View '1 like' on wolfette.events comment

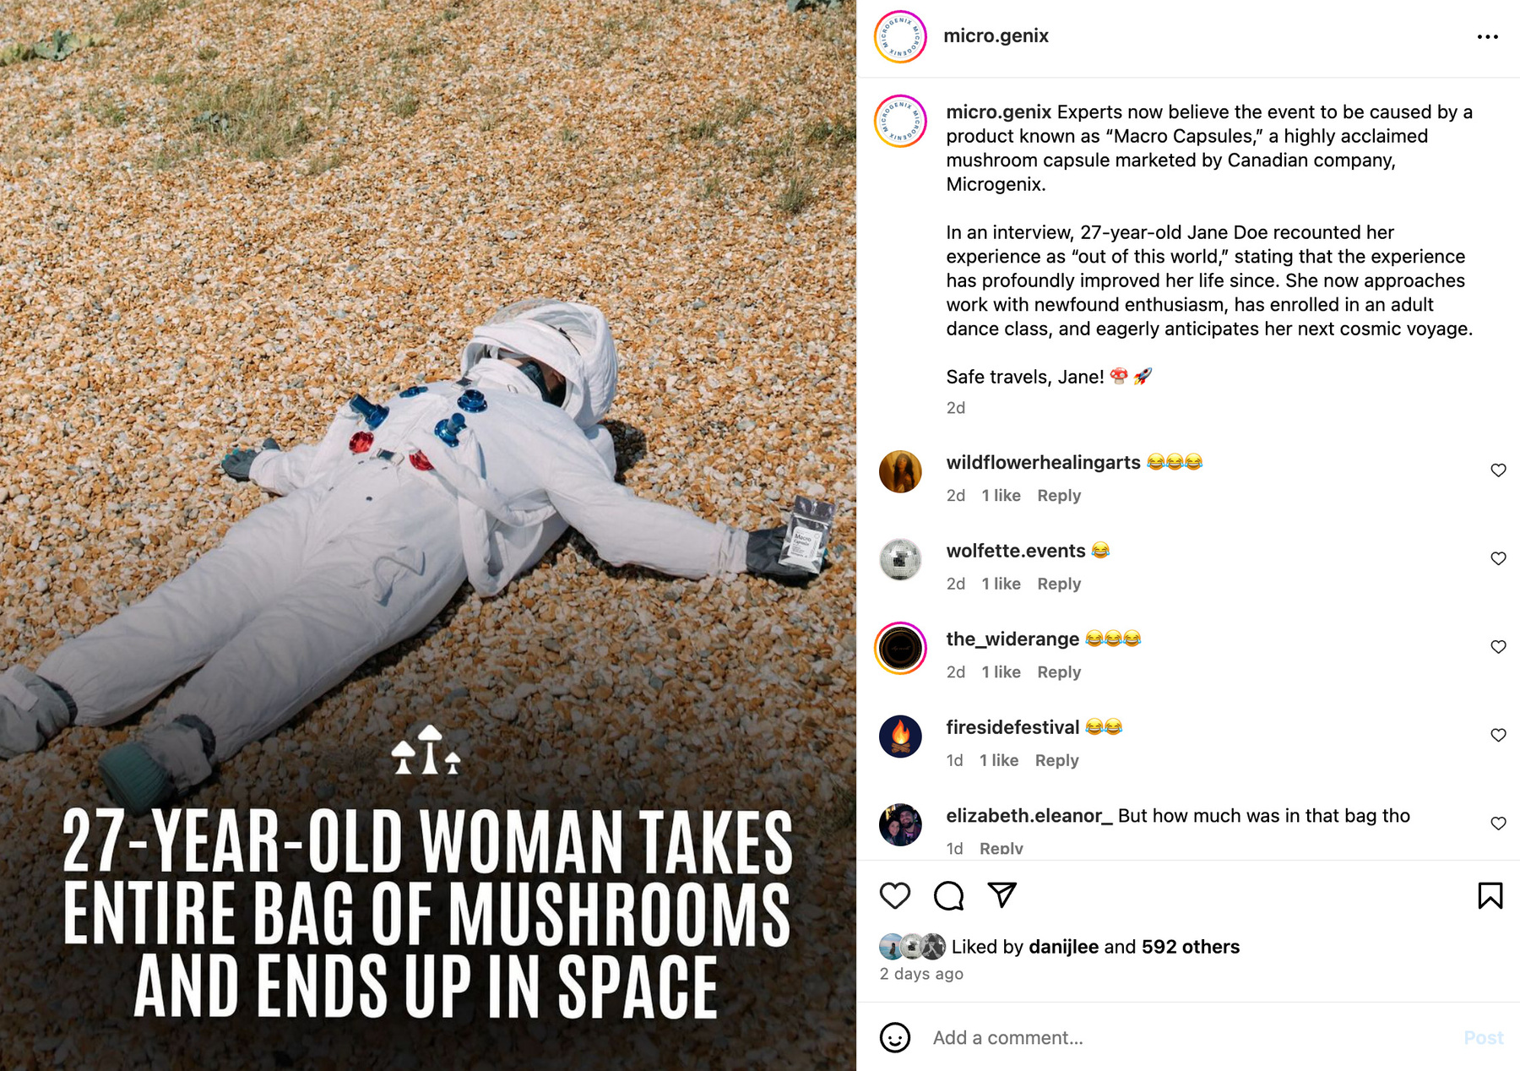[1001, 584]
